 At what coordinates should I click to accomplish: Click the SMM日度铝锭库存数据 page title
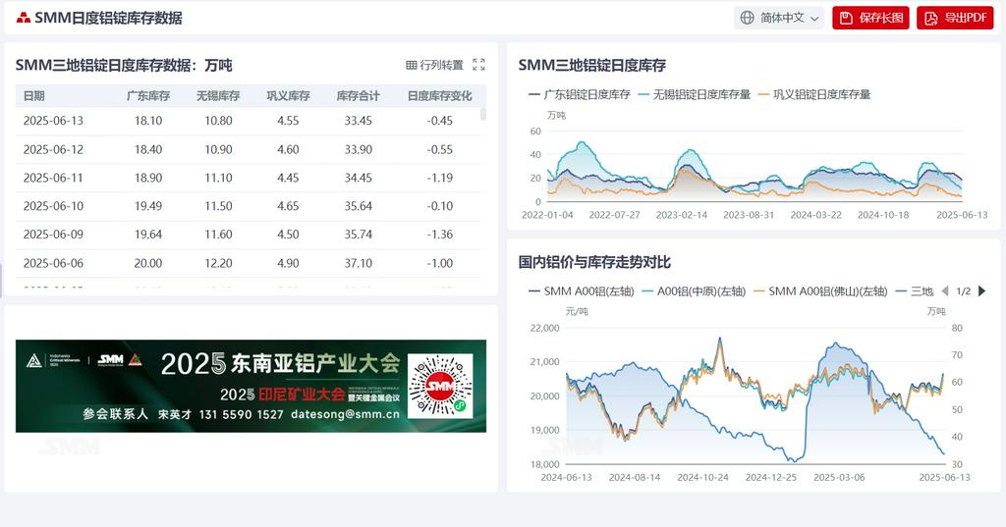click(x=108, y=18)
